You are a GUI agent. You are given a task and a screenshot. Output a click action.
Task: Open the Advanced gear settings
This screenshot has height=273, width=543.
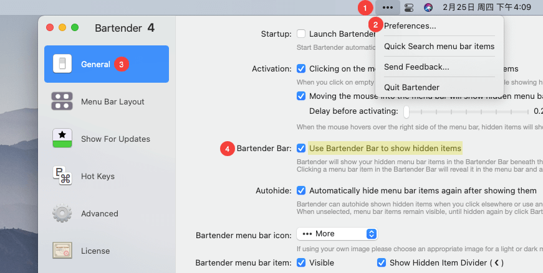tap(62, 213)
